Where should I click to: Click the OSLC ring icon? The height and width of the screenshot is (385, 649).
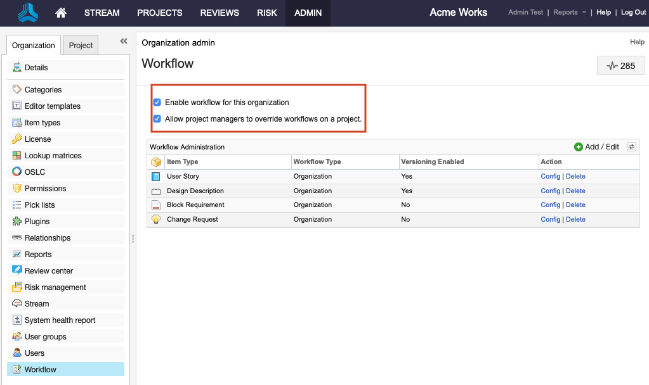pos(16,172)
